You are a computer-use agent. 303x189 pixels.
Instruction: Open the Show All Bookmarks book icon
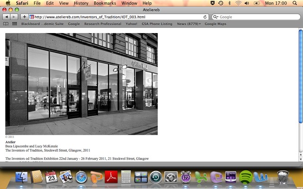coord(6,24)
